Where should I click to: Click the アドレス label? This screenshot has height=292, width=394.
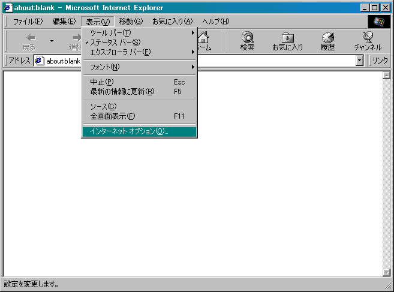tap(19, 61)
